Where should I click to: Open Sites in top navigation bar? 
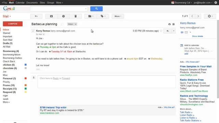coord(42,3)
